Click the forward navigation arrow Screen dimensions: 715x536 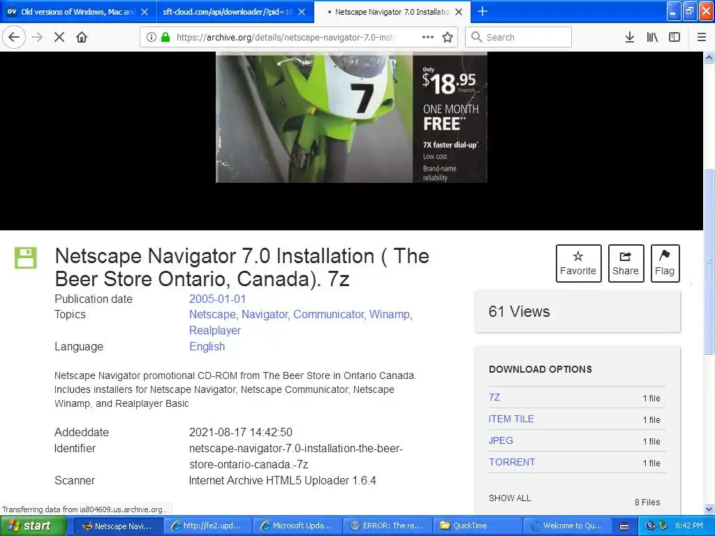(38, 37)
